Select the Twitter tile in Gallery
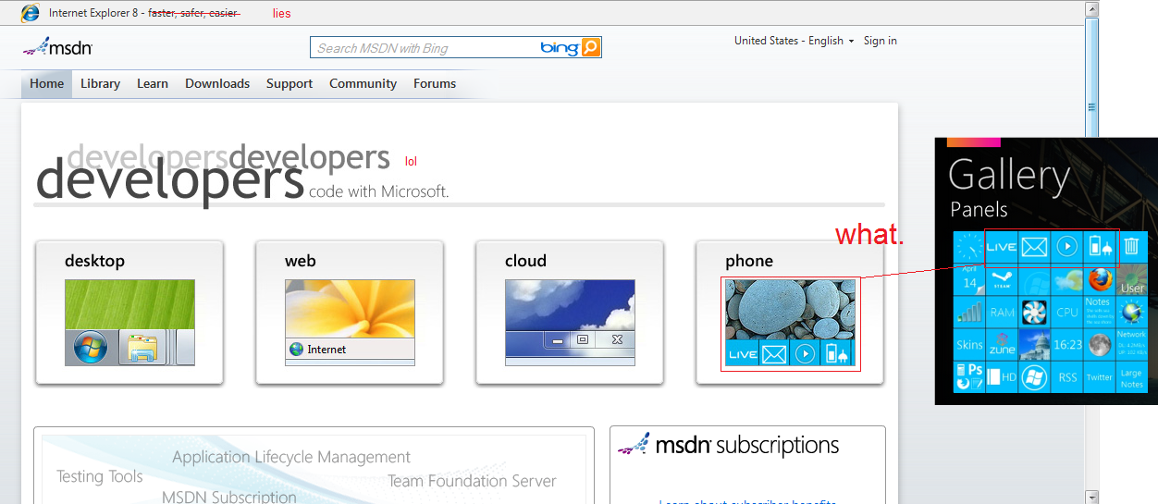This screenshot has width=1158, height=504. point(1099,376)
